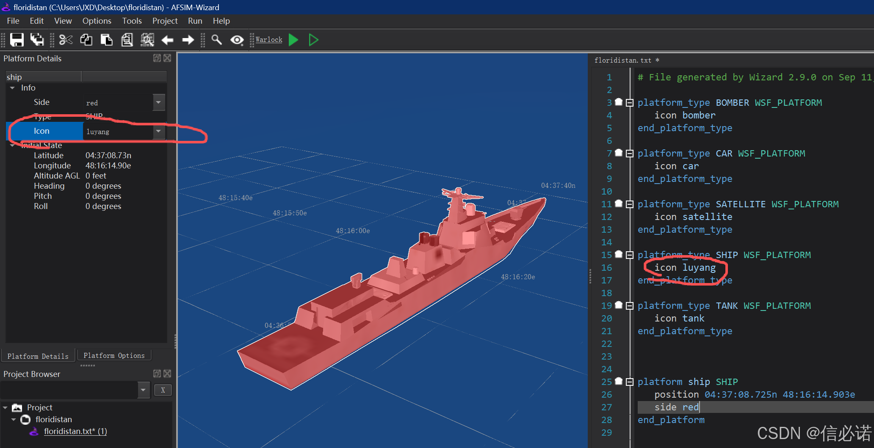Open the Tools menu
The image size is (874, 448).
[132, 21]
